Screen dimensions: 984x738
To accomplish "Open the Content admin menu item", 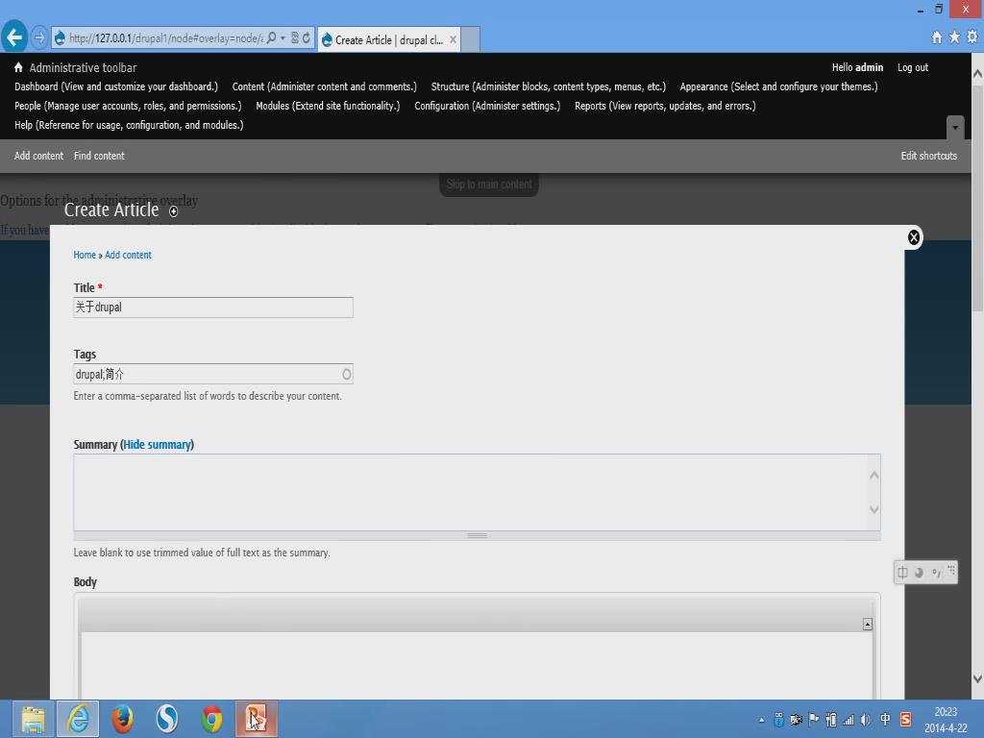I will (325, 86).
